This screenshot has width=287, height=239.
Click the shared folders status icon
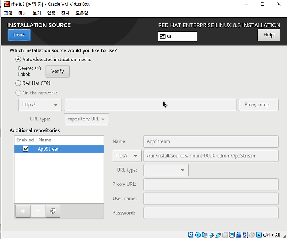225,235
